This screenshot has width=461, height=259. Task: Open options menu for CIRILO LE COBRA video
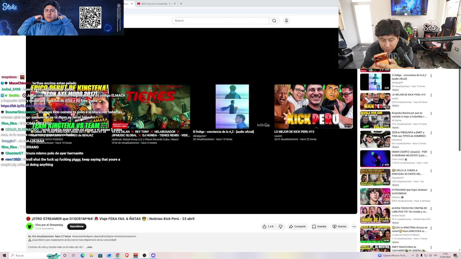click(x=431, y=171)
